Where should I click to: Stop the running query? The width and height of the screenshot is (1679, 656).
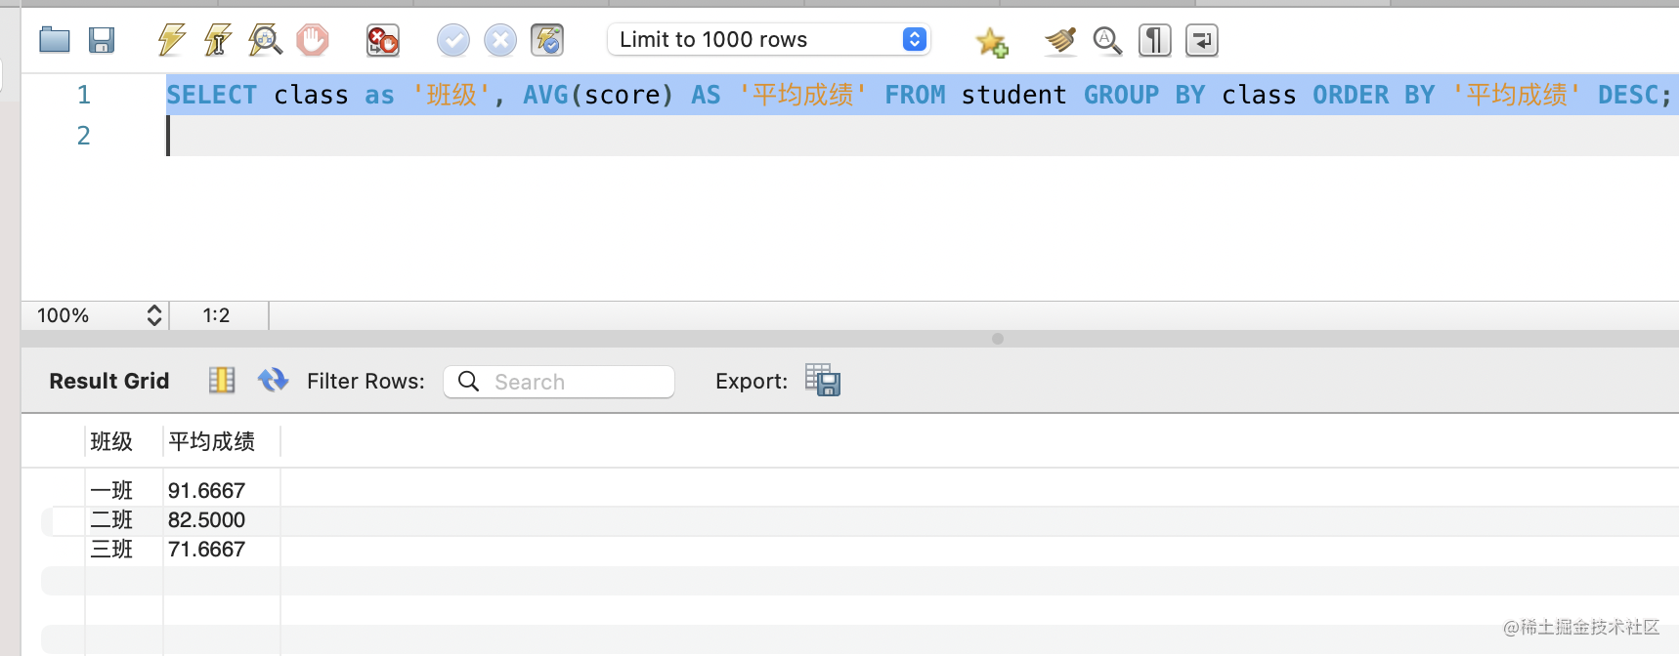313,40
